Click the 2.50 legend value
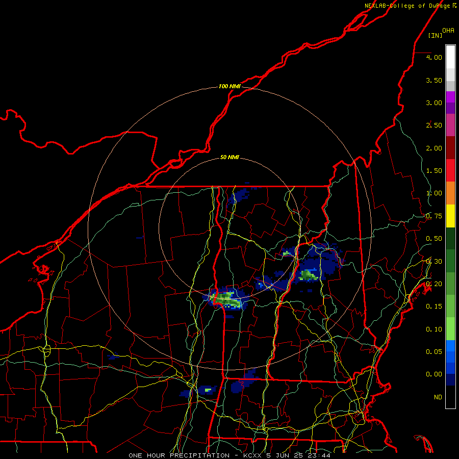Screen dimensions: 459x459 434,125
